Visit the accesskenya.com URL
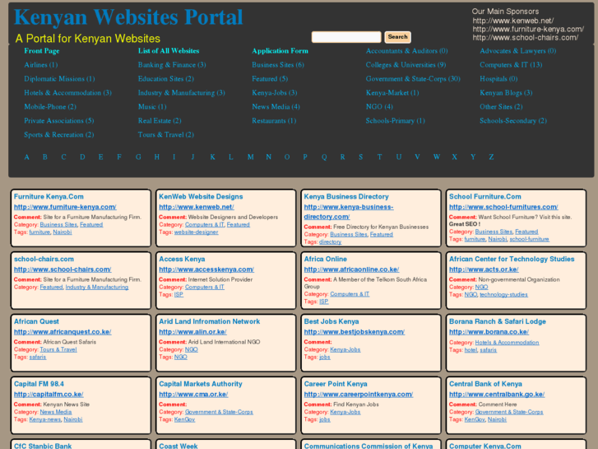Image resolution: width=598 pixels, height=449 pixels. pyautogui.click(x=206, y=269)
